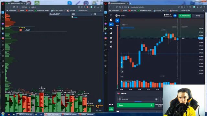Open the Quotex Opera window from the taskbar
The width and height of the screenshot is (207, 116).
tap(52, 114)
